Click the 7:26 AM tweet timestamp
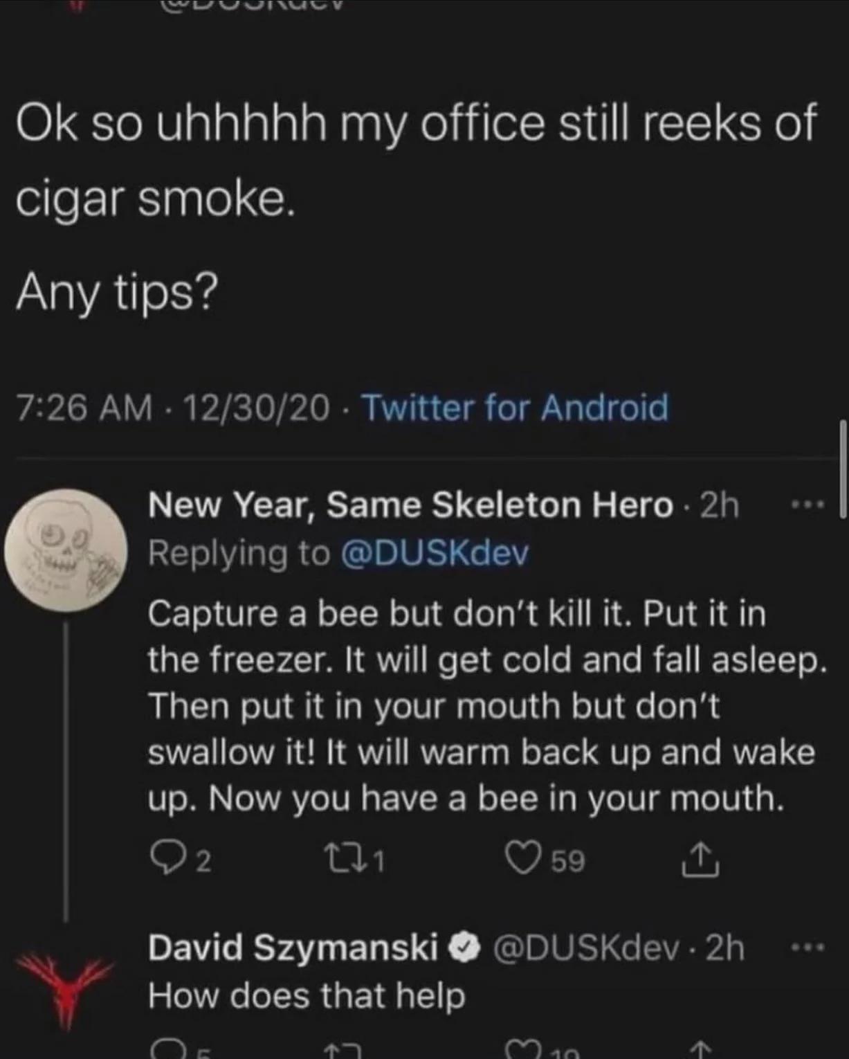 pos(84,407)
